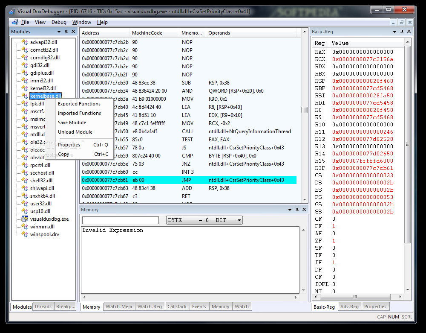Switch to the Breakp... tab

(x=66, y=307)
